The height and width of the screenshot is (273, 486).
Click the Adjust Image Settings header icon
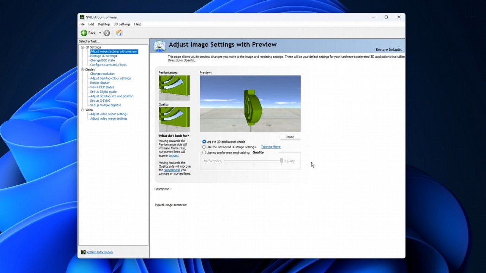pos(159,45)
